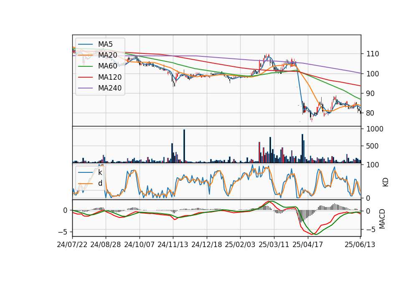This screenshot has width=401, height=288.
Task: Click the MA240 legend label
Action: point(110,88)
